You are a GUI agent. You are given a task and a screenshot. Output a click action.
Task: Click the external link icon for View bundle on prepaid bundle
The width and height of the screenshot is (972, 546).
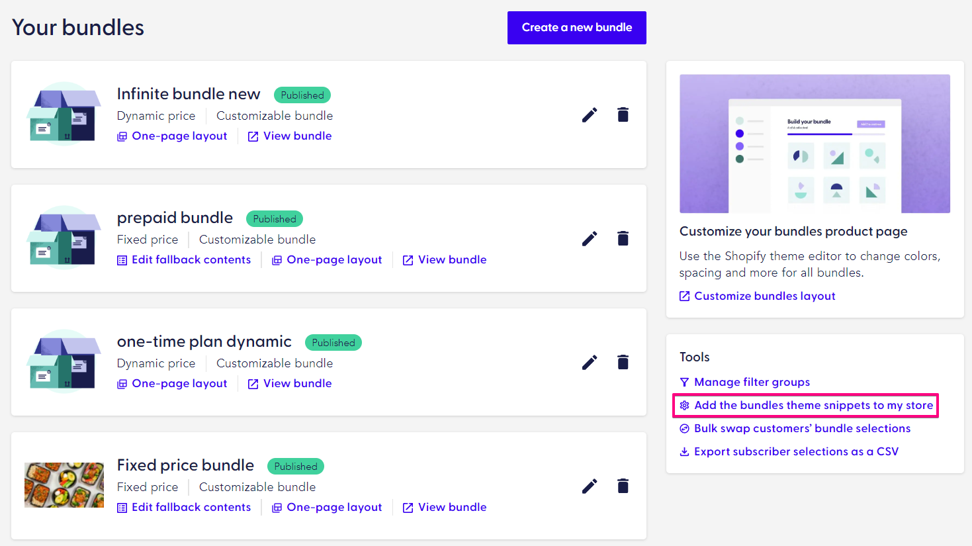407,259
